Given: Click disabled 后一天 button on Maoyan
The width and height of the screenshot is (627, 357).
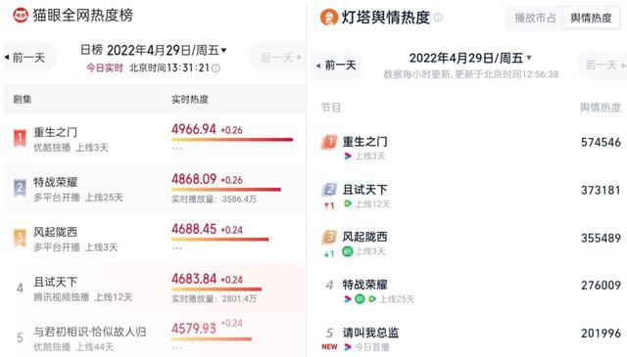Looking at the screenshot, I should click(279, 58).
